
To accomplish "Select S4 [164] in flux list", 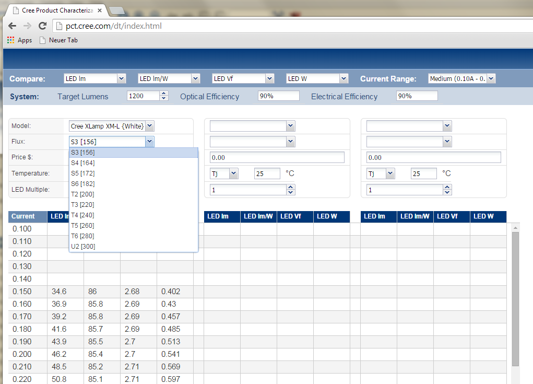I will click(134, 163).
